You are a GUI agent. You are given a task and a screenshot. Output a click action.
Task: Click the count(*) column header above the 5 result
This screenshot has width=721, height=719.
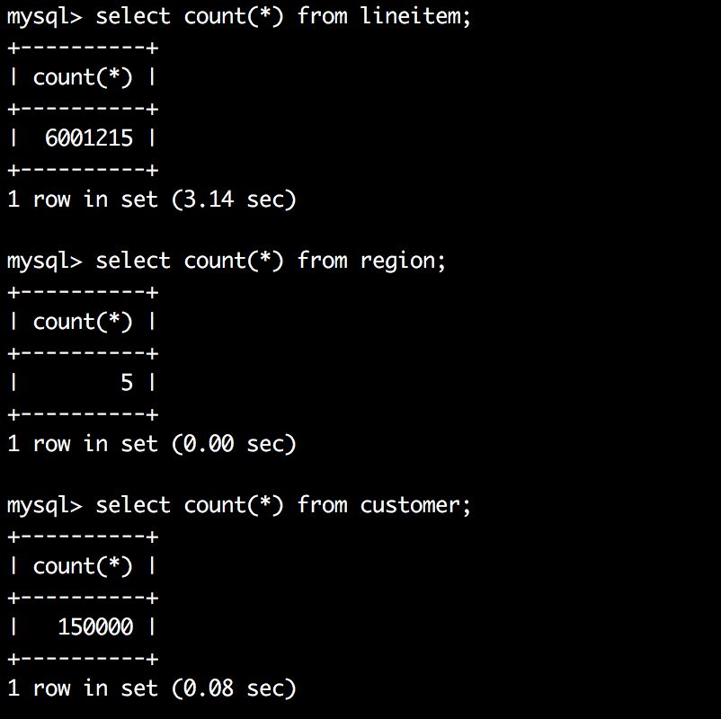(x=83, y=322)
